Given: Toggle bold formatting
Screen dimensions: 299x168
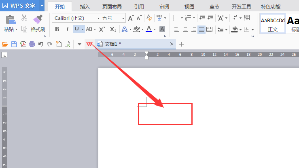Looking at the screenshot, I should tap(57, 29).
